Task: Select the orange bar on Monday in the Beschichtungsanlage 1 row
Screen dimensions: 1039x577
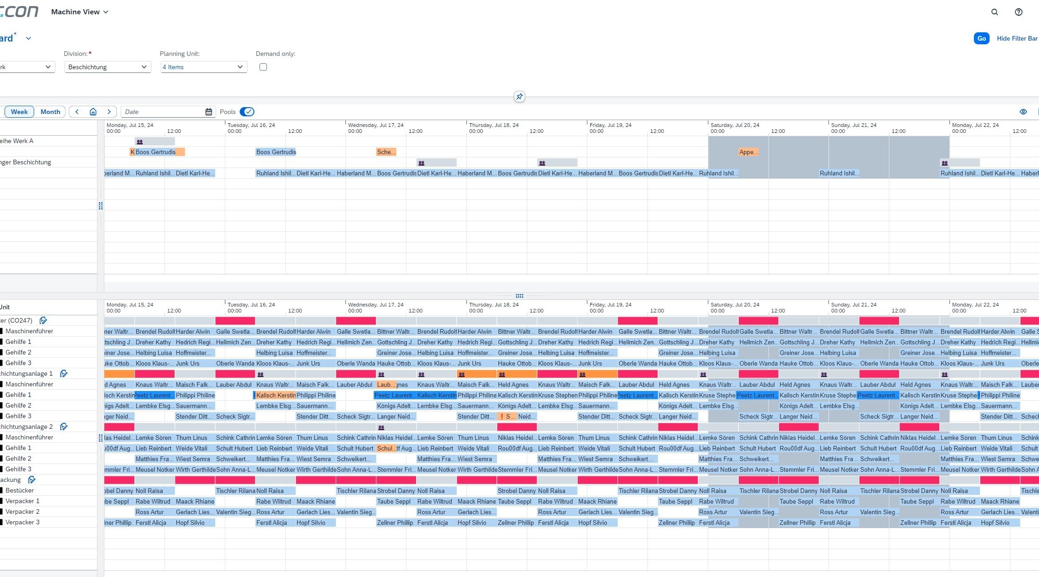Action: (120, 374)
